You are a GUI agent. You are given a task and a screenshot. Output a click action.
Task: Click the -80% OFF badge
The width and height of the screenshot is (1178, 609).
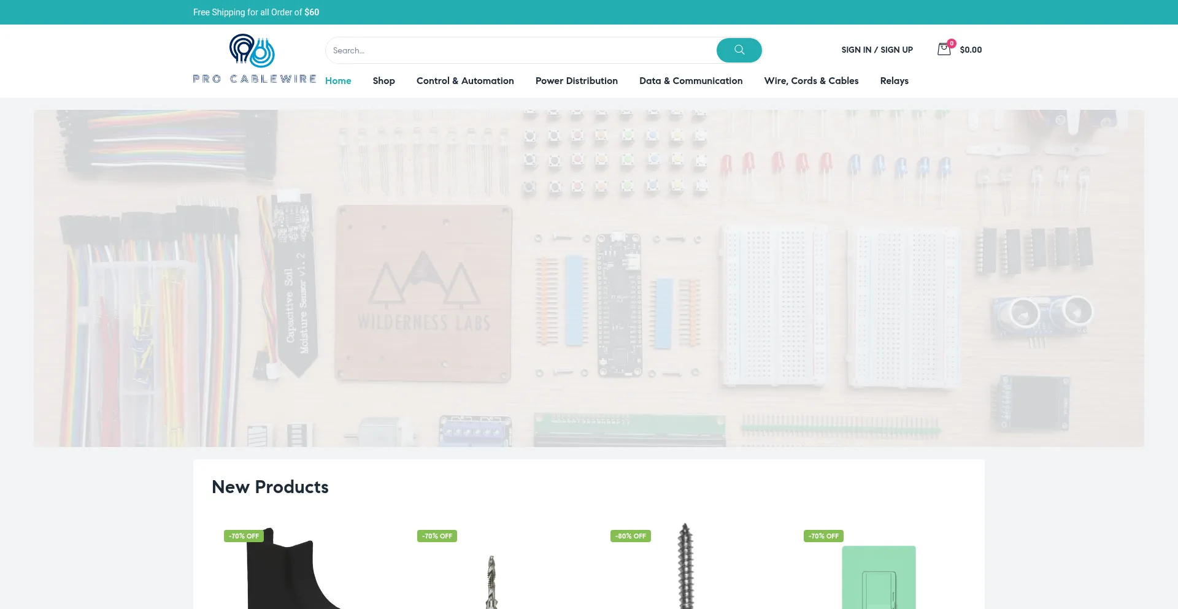pos(630,536)
